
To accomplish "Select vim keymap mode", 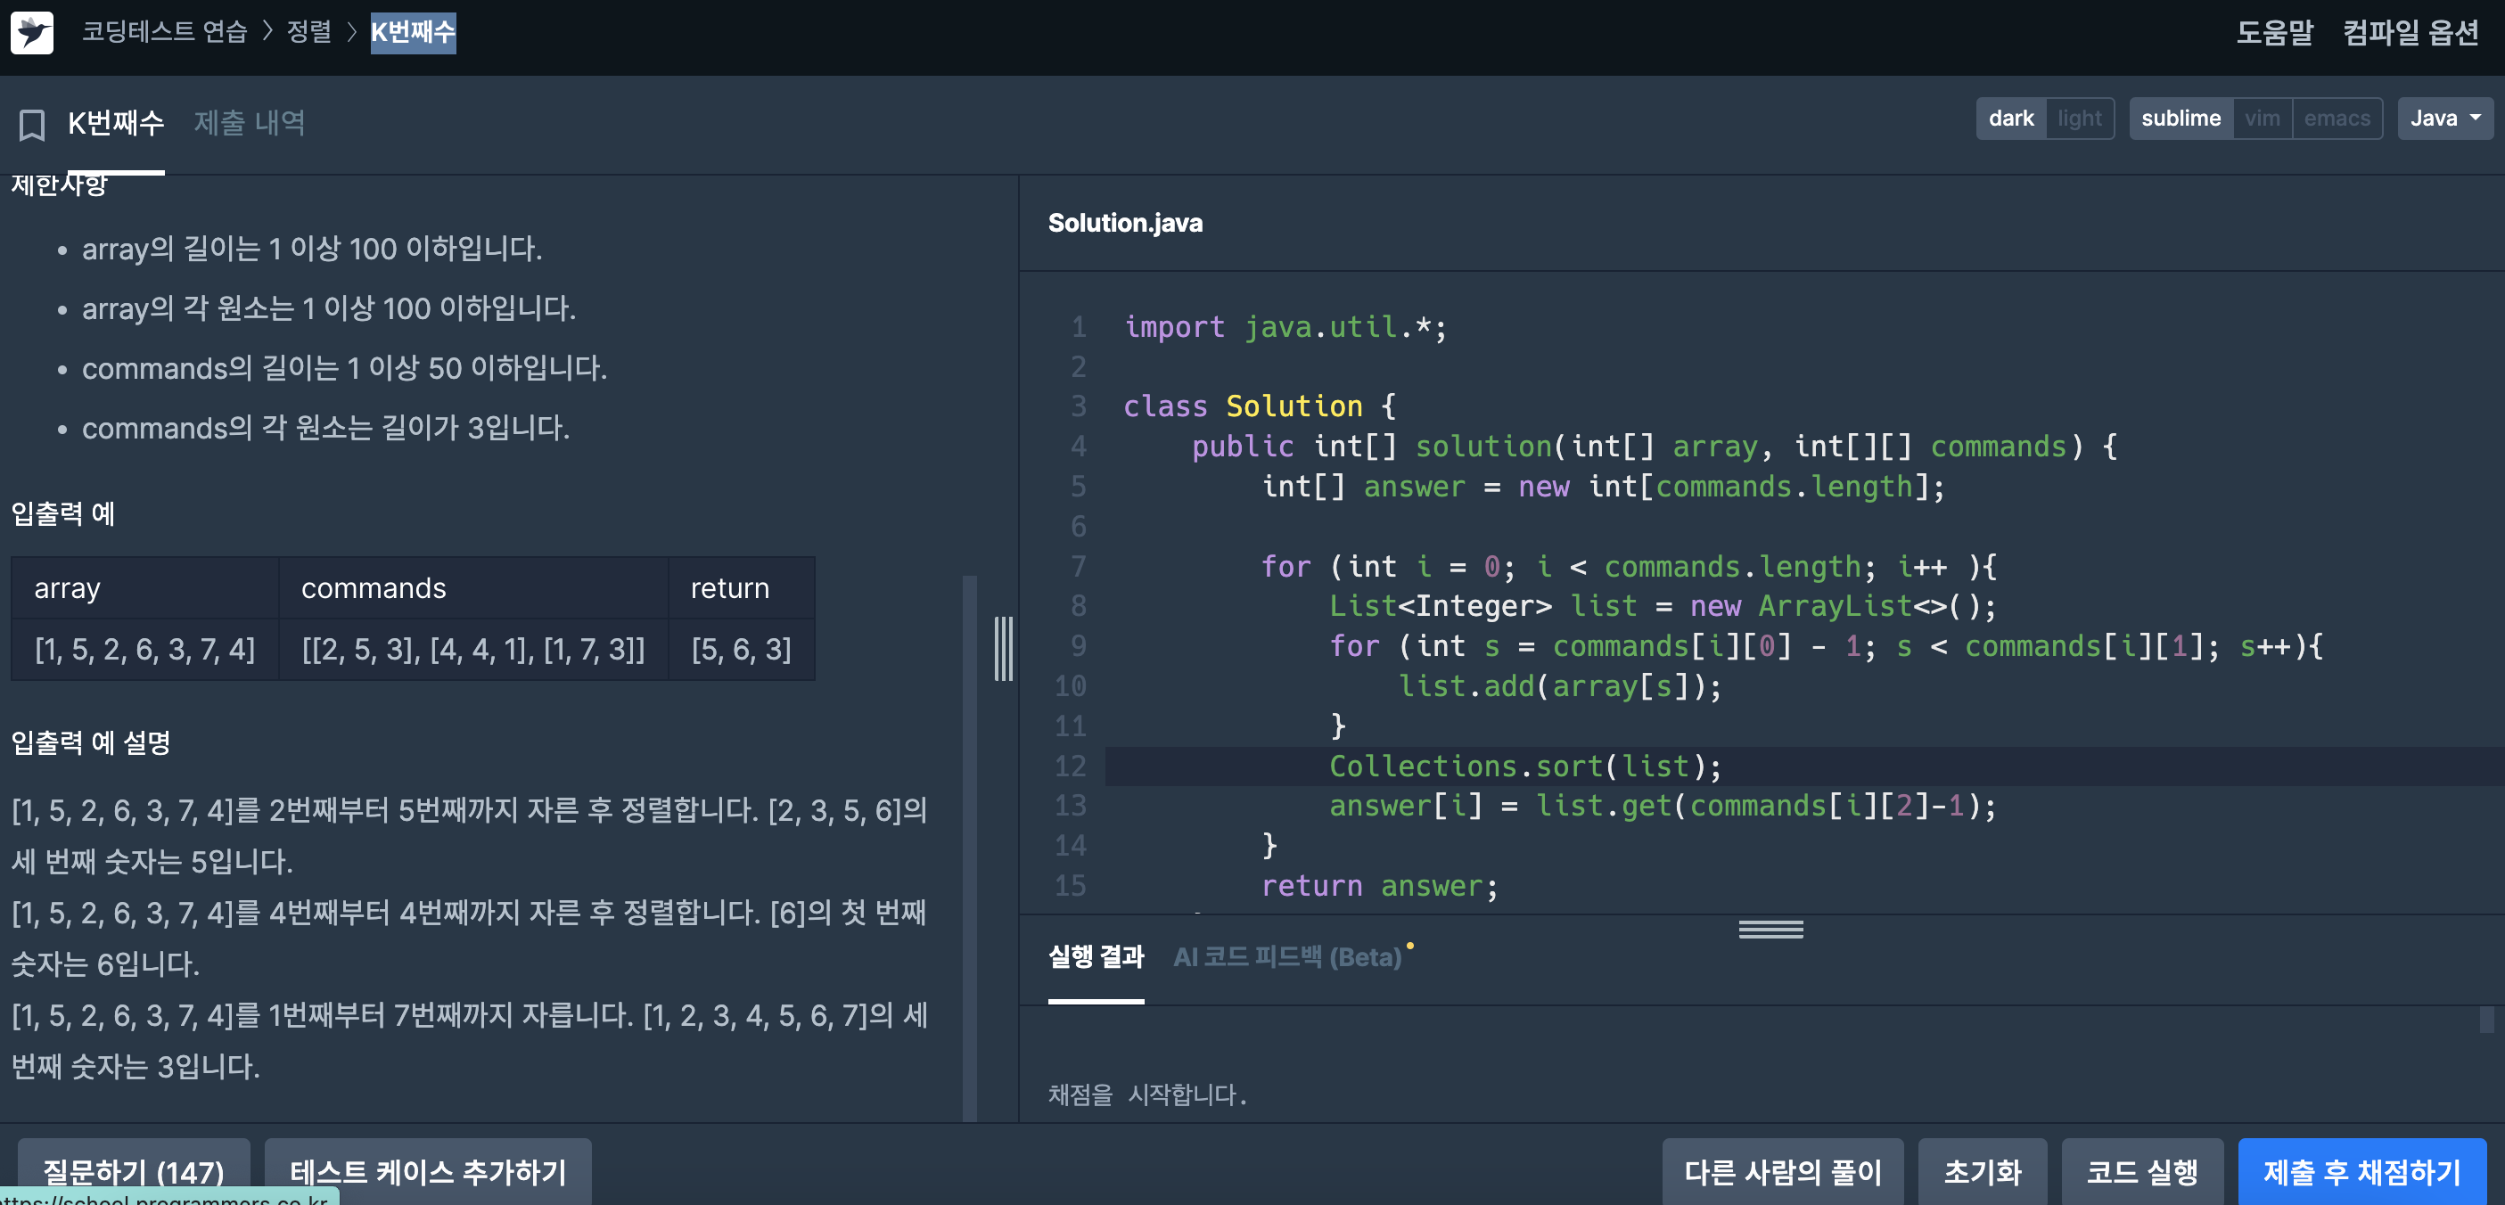I will (2262, 119).
